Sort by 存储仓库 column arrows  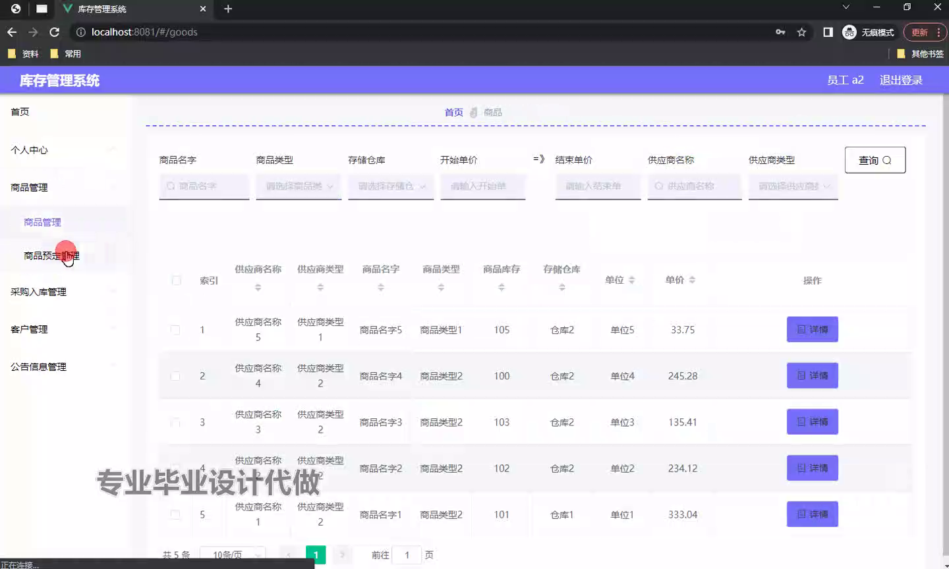(562, 287)
